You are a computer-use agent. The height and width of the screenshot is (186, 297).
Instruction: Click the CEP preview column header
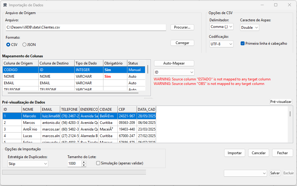pyautogui.click(x=127, y=109)
